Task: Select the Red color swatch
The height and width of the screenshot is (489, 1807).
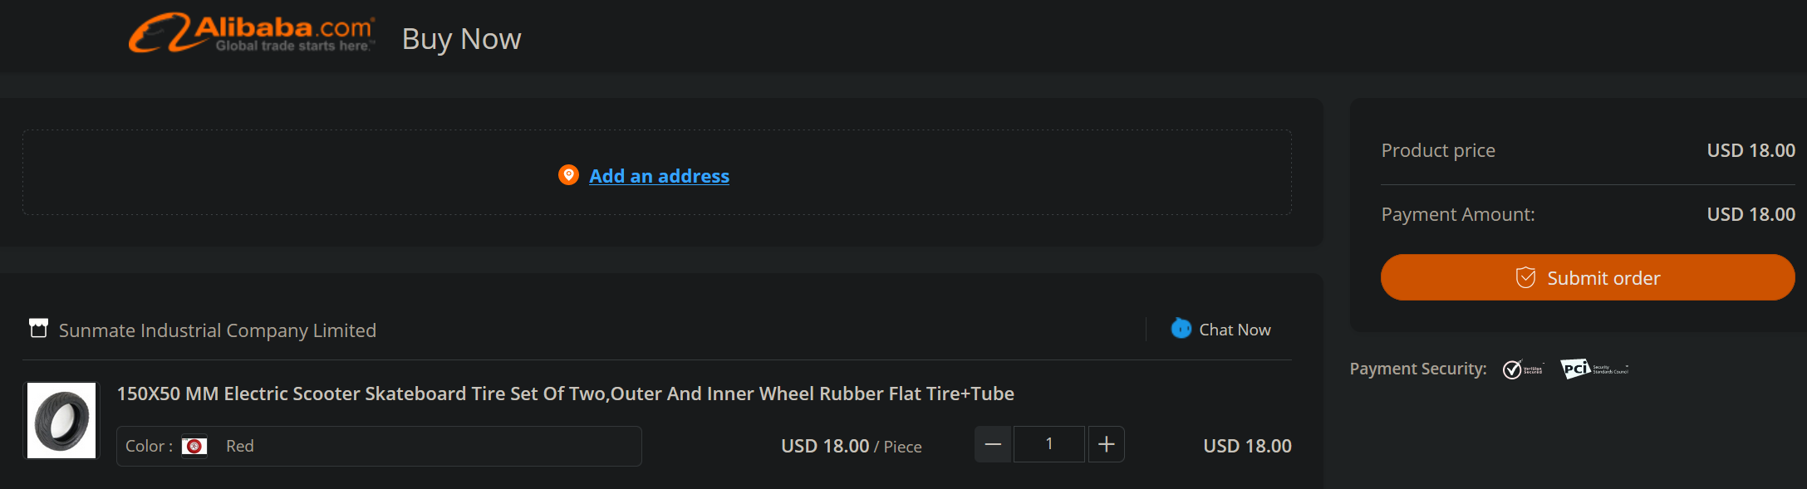Action: (194, 446)
